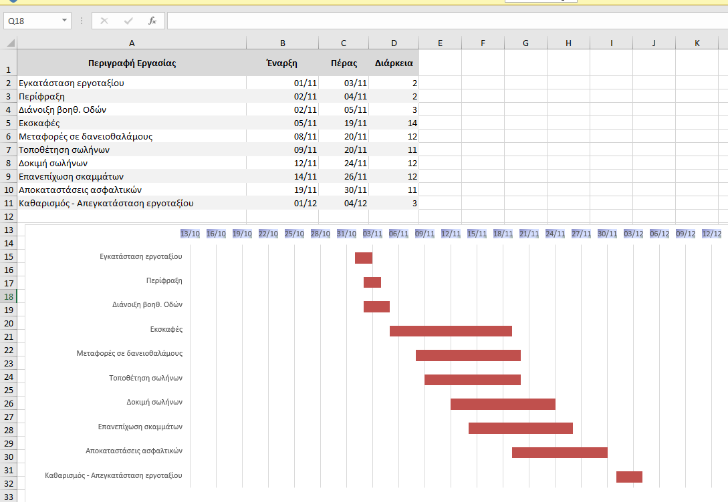Viewport: 728px width, 502px height.
Task: Select cell 'Διάνοιξη βοηθ. Οδών' in column A
Action: point(132,110)
